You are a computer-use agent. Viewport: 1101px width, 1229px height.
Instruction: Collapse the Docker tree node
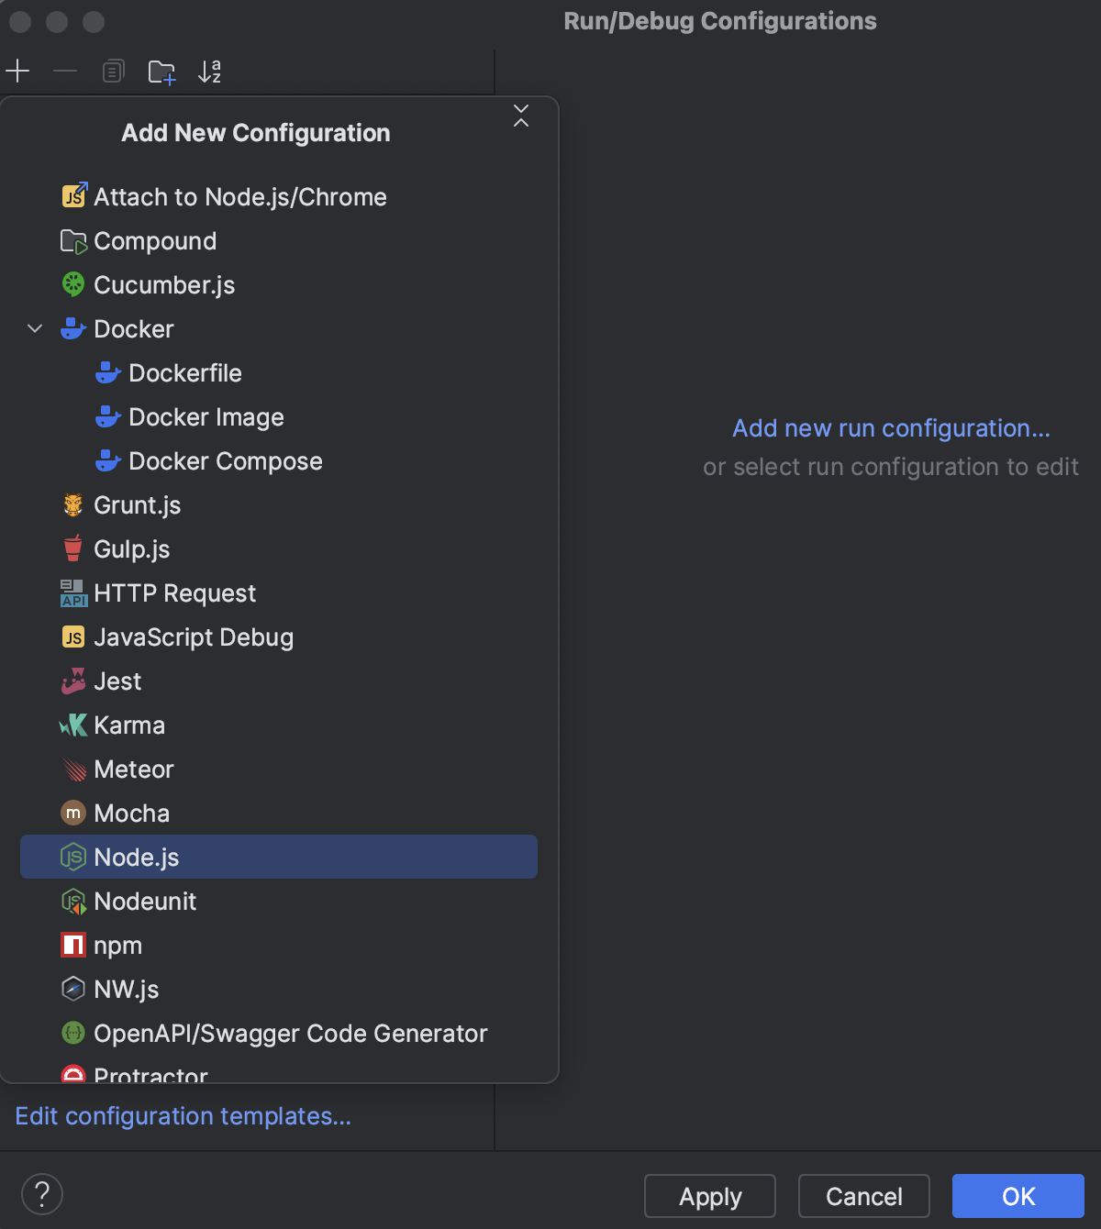[x=34, y=328]
